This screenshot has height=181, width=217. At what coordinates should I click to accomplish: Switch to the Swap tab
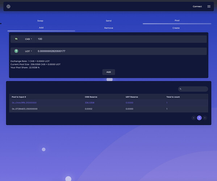40,21
